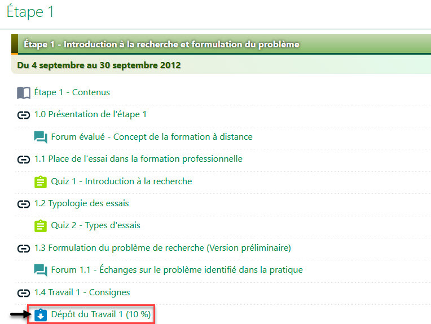Open 1.3 Formulation du problème de recherche
This screenshot has height=324, width=431.
[162, 248]
